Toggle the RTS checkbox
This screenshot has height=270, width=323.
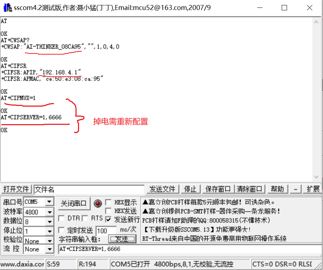tap(85, 218)
